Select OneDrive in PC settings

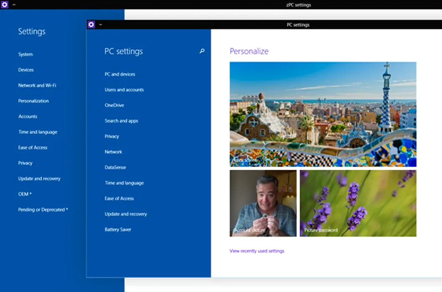click(x=114, y=105)
